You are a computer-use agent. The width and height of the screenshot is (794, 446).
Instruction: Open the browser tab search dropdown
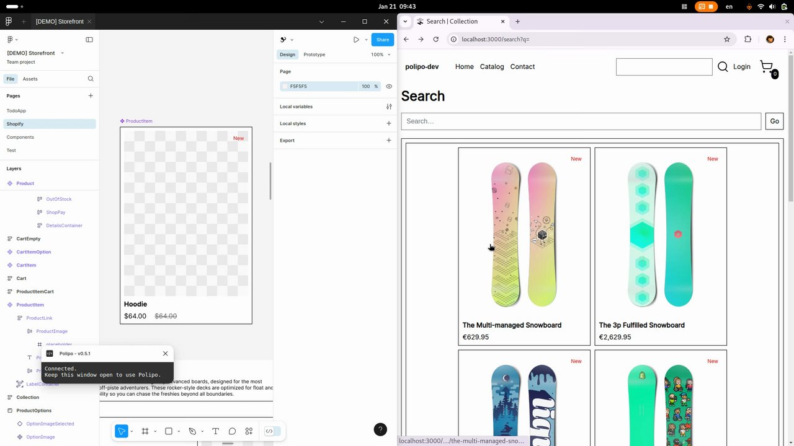tap(405, 21)
